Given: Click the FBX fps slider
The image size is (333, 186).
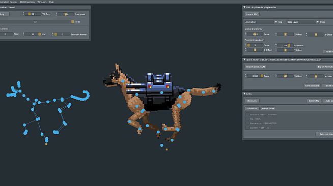Looking at the screenshot, I should click(33, 14).
